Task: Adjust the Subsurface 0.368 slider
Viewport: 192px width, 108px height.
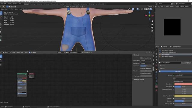Action: pos(183,87)
